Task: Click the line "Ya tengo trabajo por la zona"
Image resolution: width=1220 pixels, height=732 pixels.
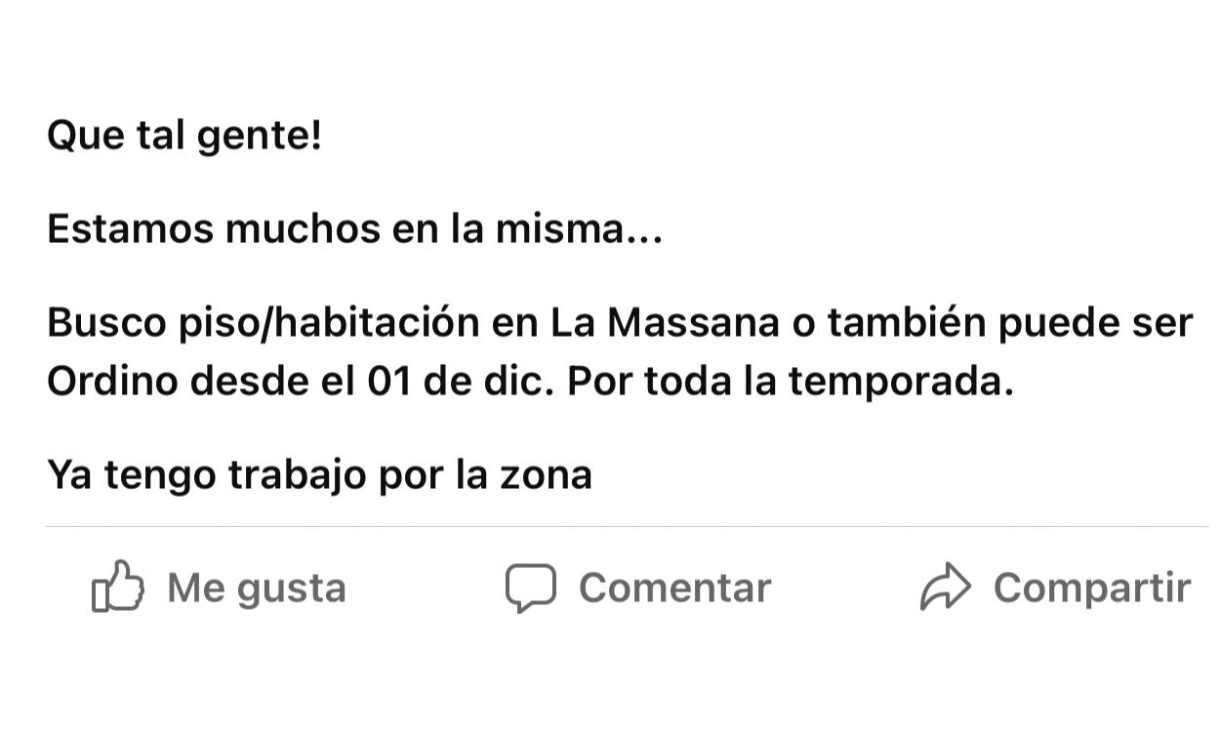Action: pyautogui.click(x=319, y=475)
